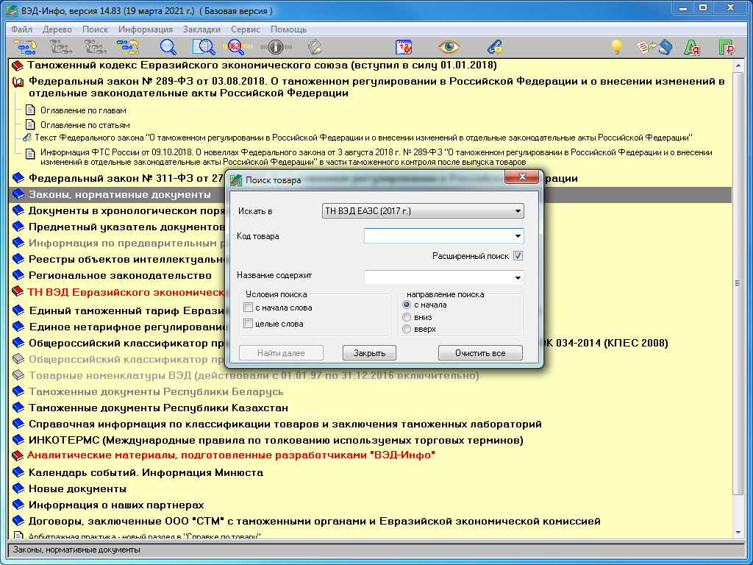Enable the 'с начала слова' checkbox
Screen dimensions: 753x565
pyautogui.click(x=249, y=308)
